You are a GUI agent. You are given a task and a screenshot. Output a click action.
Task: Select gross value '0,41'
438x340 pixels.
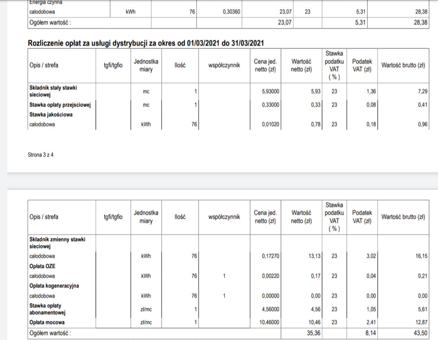click(423, 105)
